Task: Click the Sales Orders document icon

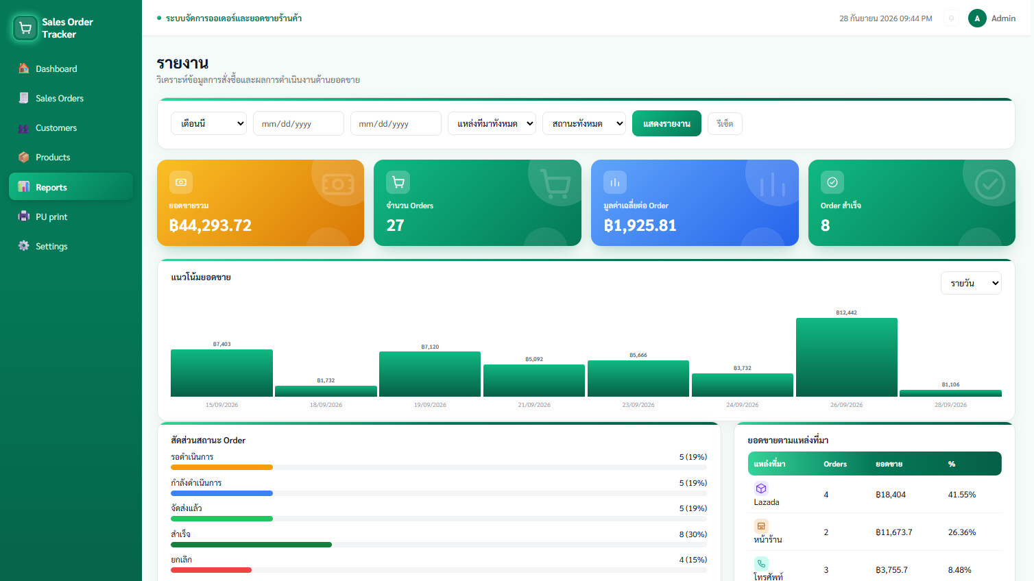Action: (x=24, y=98)
